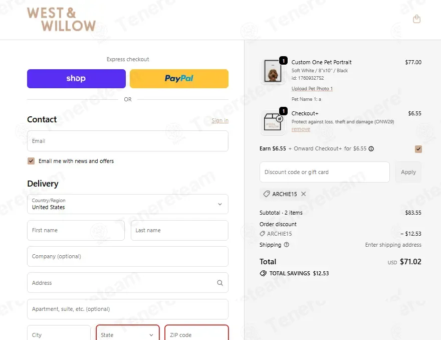The height and width of the screenshot is (340, 441).
Task: Click the Sign in link
Action: coord(219,120)
